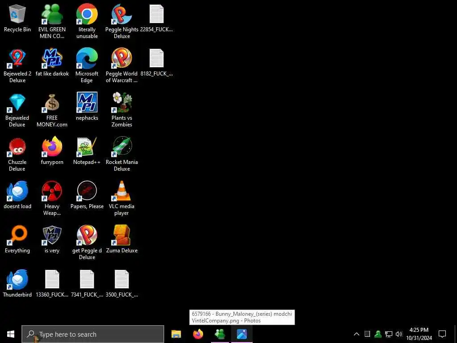Select Bejeweled 2 Deluxe shortcut
The height and width of the screenshot is (343, 457).
pos(17,66)
